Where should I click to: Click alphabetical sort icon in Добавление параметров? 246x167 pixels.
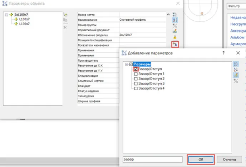tap(236, 70)
